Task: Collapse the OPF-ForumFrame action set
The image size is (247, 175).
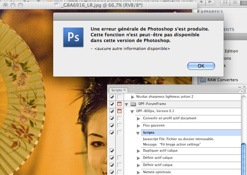Action: point(127,104)
